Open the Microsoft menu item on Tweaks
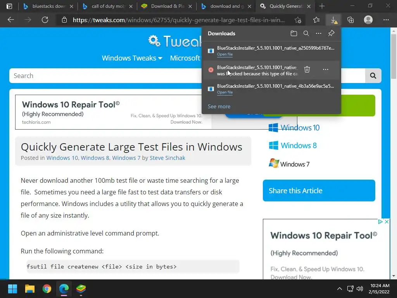Image resolution: width=397 pixels, height=298 pixels. coord(185,58)
